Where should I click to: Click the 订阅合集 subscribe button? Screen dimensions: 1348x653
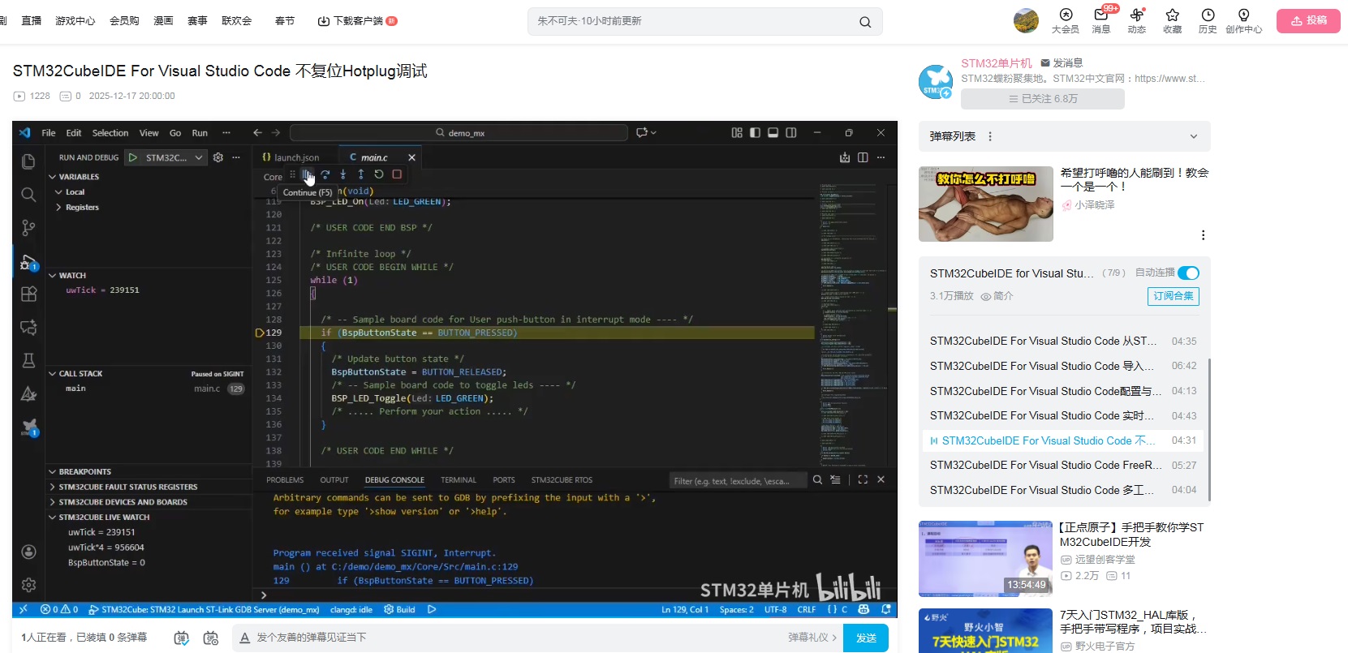pyautogui.click(x=1173, y=296)
